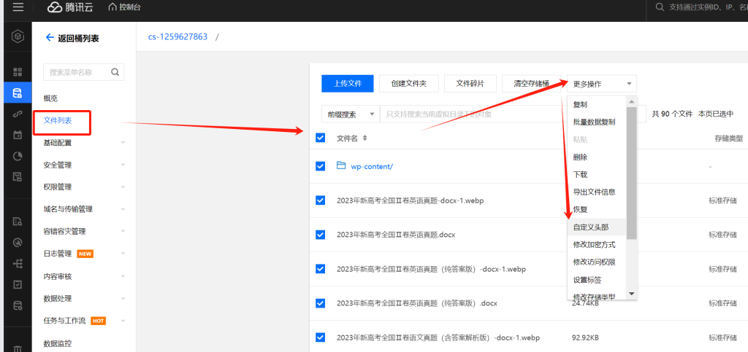
Task: Expand the 内容审核 menu section
Action: coord(123,276)
